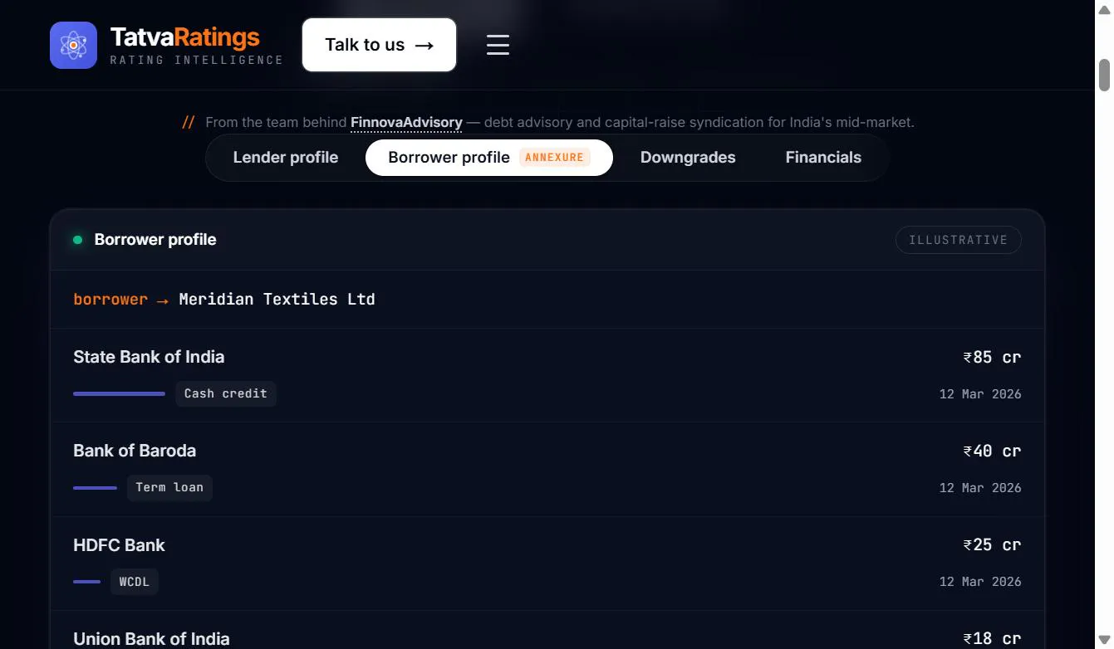The image size is (1114, 649).
Task: Click the ILLUSTRATIVE badge
Action: 958,240
